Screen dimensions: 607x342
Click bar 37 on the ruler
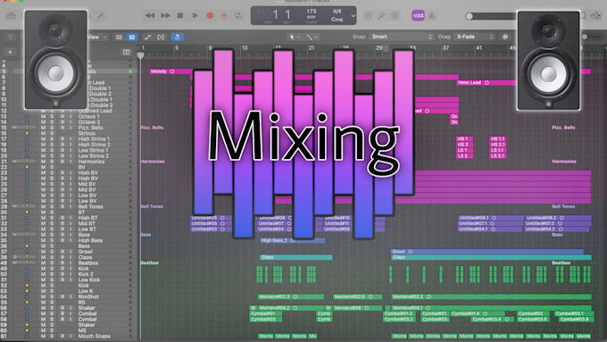(x=445, y=47)
